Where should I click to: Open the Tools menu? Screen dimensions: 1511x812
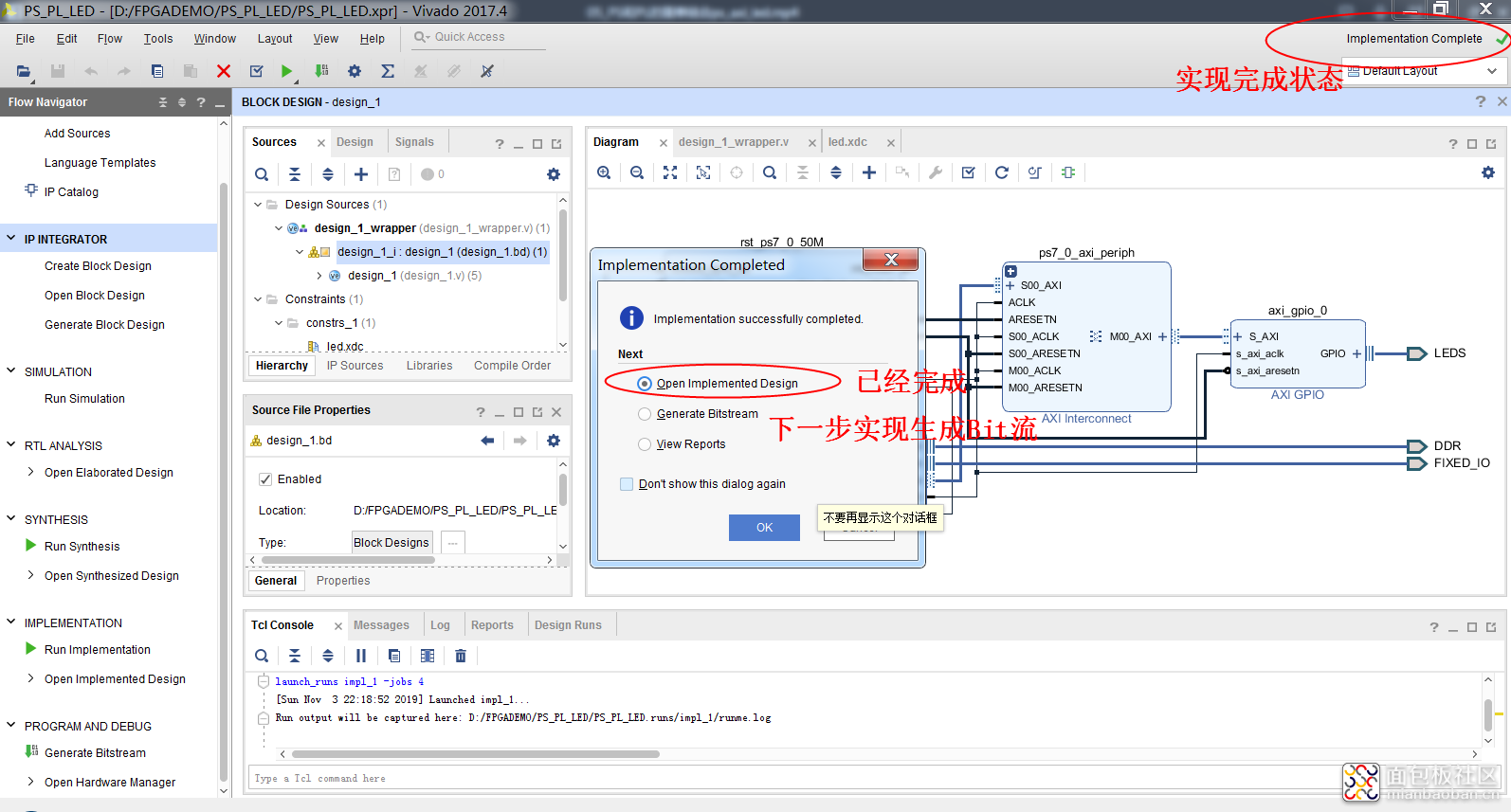[x=158, y=39]
